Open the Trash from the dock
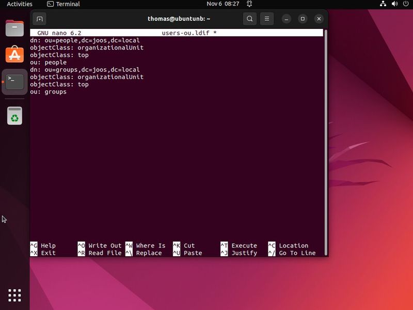Viewport: 413px width, 310px height. tap(14, 116)
